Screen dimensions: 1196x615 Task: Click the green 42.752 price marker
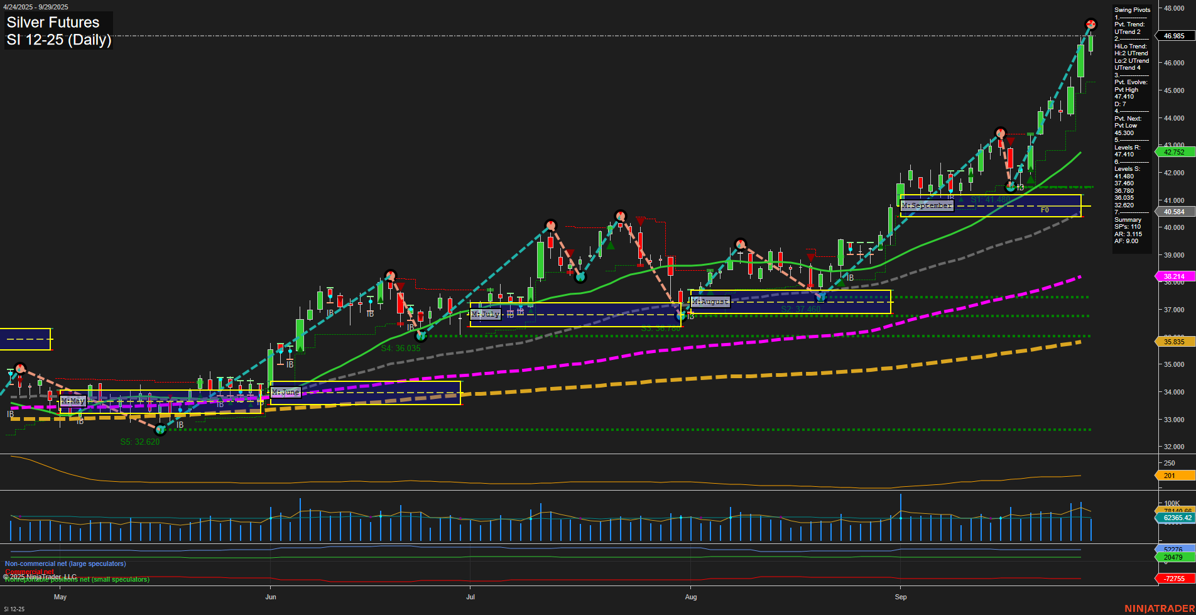pyautogui.click(x=1174, y=152)
